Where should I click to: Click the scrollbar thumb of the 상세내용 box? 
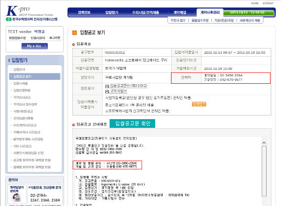(x=264, y=171)
